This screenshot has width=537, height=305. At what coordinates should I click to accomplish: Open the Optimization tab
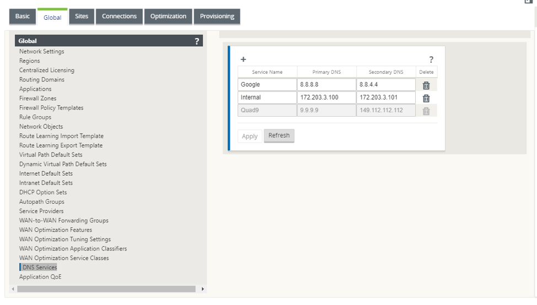pyautogui.click(x=168, y=17)
